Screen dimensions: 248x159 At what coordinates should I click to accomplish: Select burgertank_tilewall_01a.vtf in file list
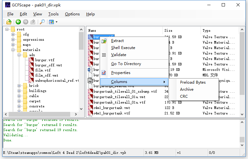pyautogui.click(x=120, y=102)
